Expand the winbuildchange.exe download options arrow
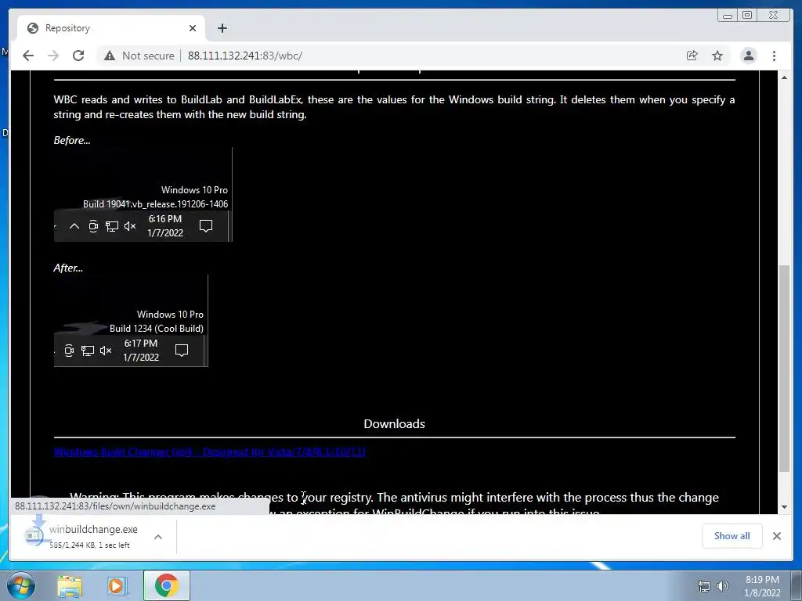The image size is (802, 601). pos(158,537)
